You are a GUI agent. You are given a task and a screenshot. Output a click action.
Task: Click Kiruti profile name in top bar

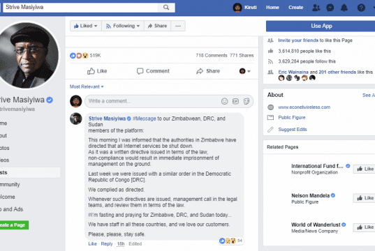click(251, 8)
